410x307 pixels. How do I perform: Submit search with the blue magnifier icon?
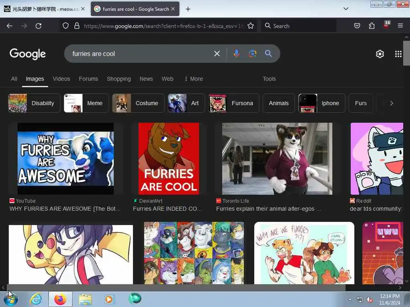point(268,54)
